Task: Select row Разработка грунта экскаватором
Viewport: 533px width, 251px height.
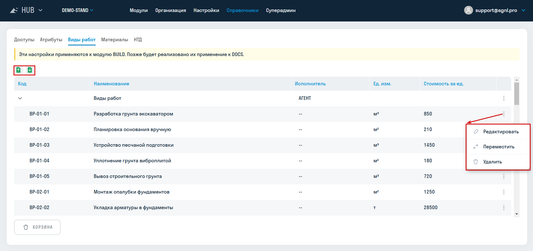Action: [x=263, y=114]
